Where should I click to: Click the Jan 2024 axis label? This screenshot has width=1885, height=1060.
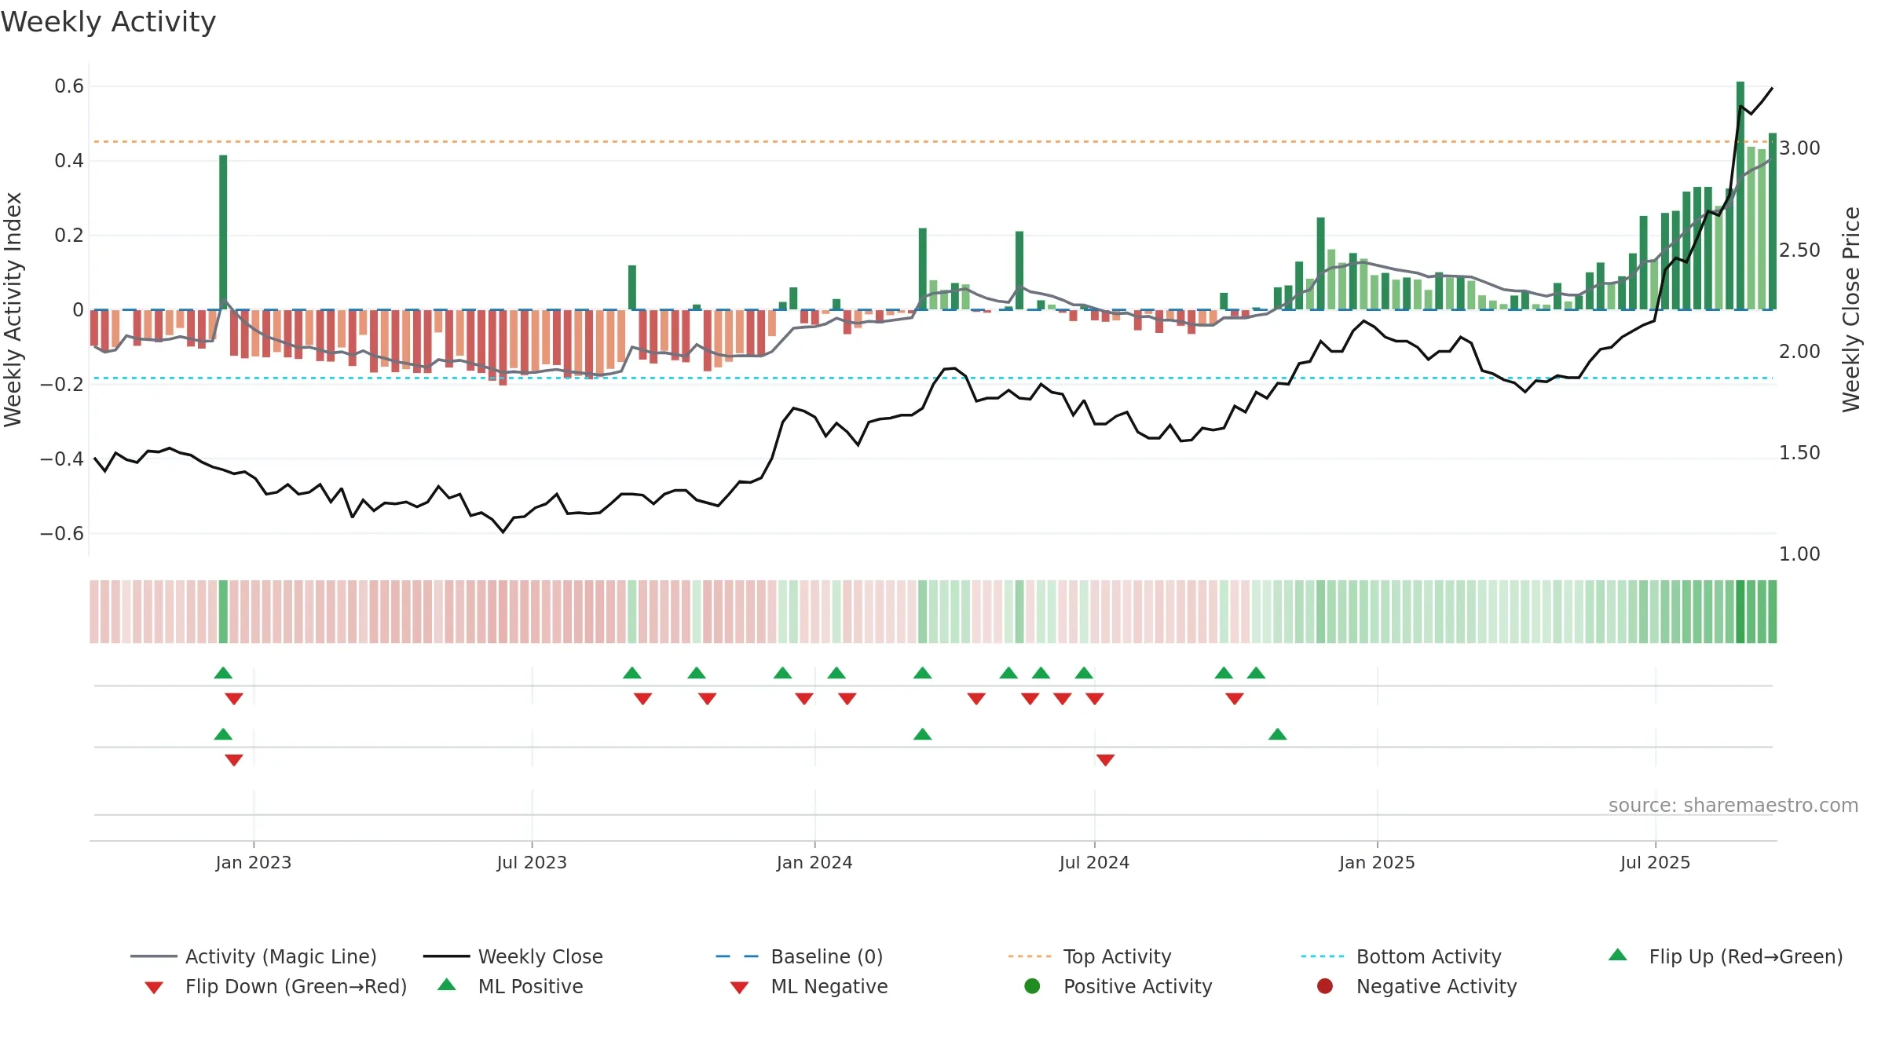click(814, 862)
